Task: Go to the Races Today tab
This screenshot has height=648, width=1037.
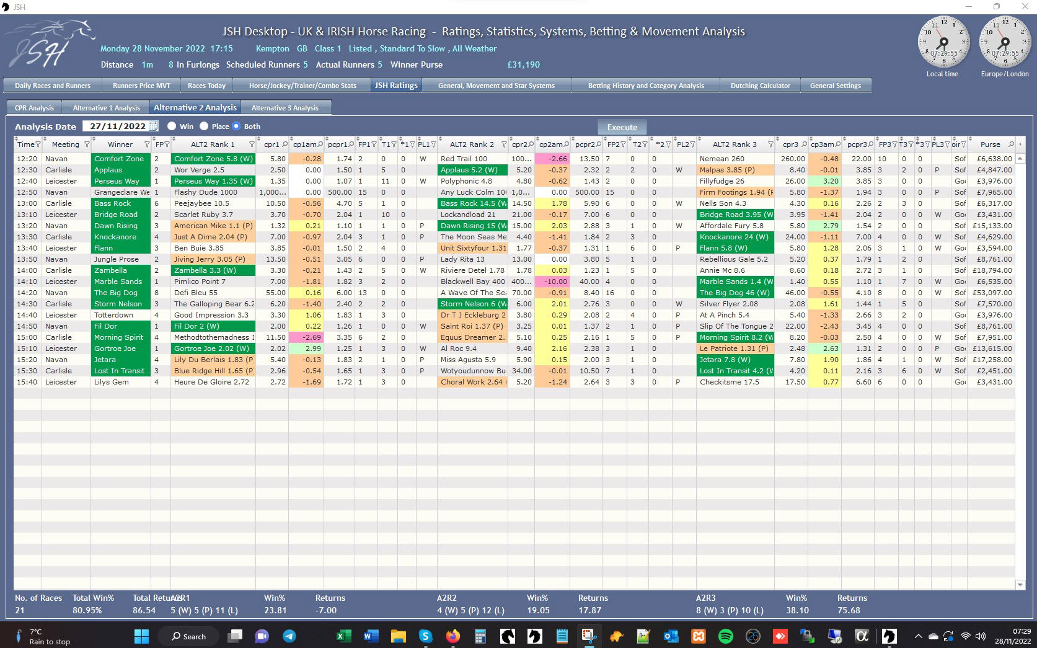Action: [x=206, y=86]
